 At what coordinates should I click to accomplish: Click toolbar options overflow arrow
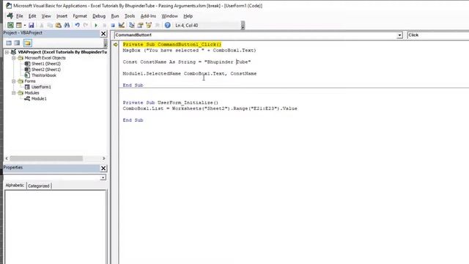tap(243, 26)
